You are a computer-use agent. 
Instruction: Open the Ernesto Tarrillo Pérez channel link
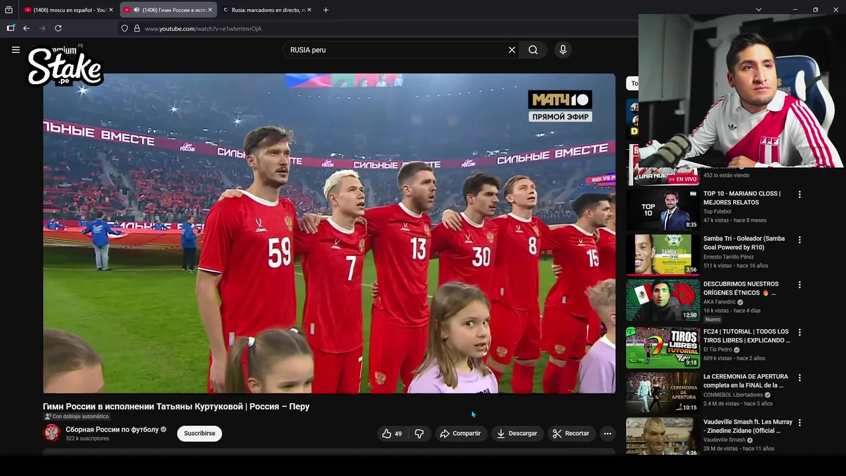(x=728, y=257)
